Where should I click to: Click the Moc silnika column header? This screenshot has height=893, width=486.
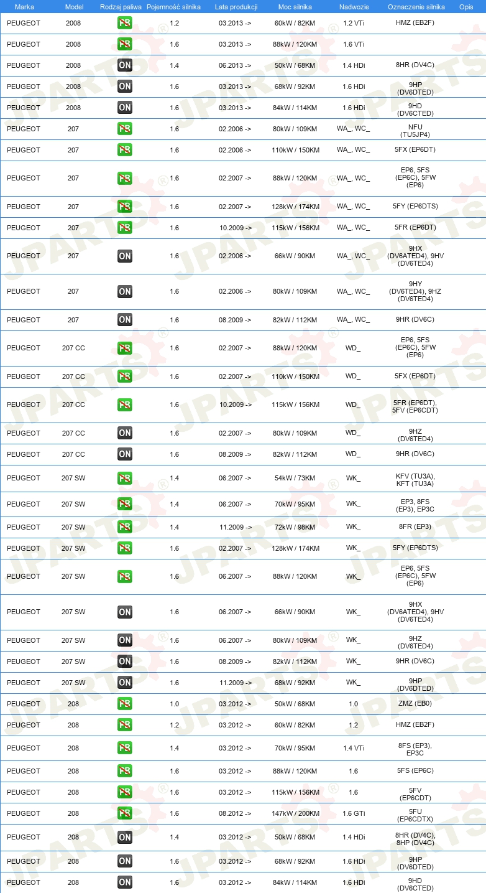[x=296, y=7]
